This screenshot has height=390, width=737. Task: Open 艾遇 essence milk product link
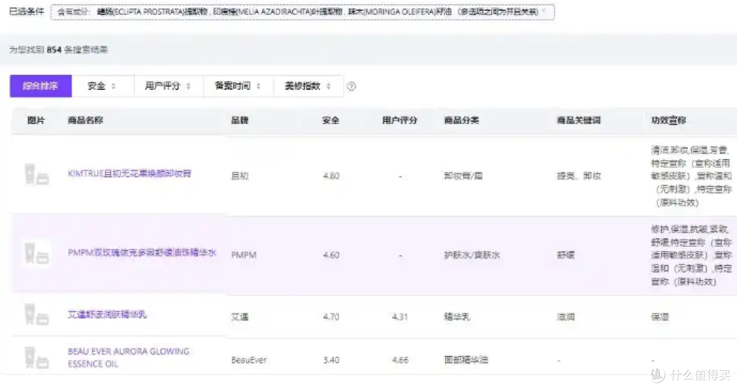point(107,314)
